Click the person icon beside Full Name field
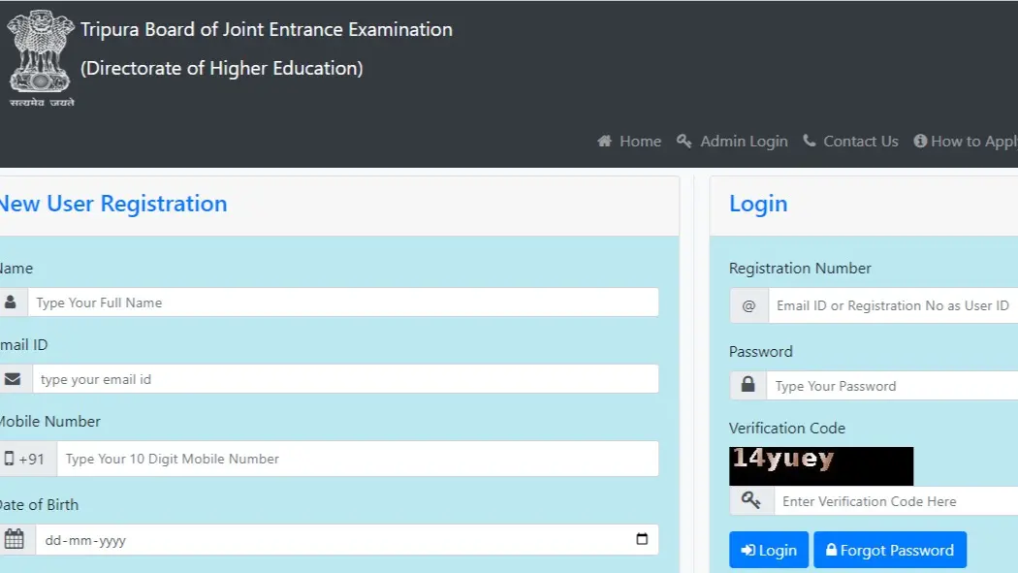The height and width of the screenshot is (573, 1018). (12, 302)
